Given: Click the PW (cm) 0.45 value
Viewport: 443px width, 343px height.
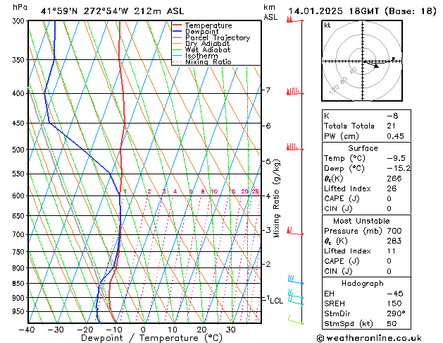Looking at the screenshot, I should pos(395,136).
